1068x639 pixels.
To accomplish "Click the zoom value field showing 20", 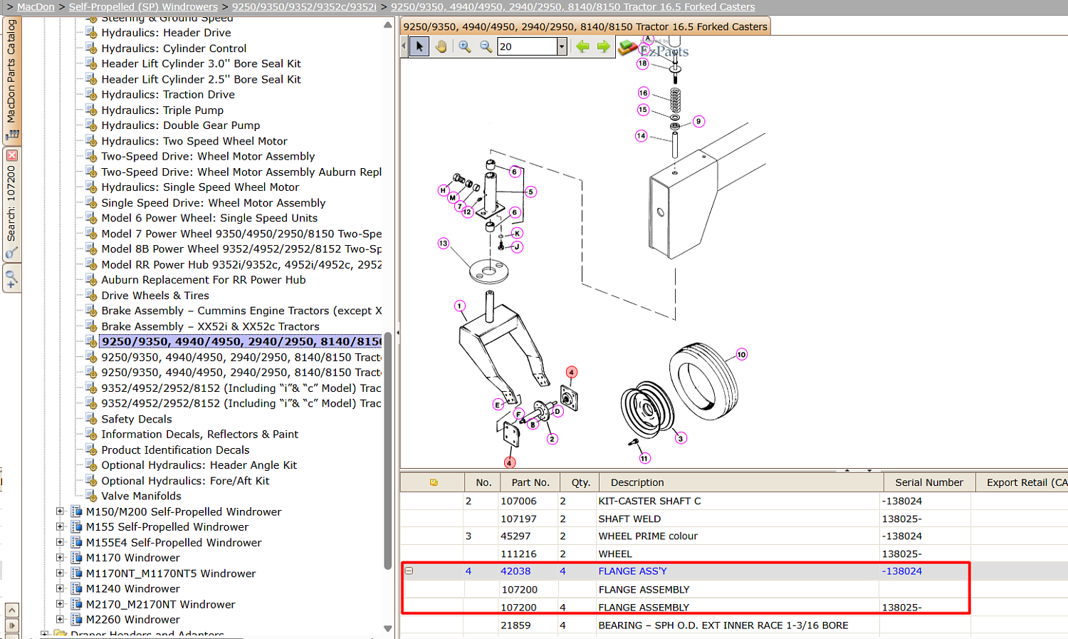I will point(527,47).
